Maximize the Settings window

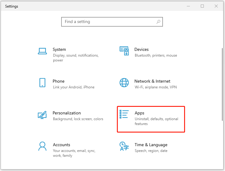202,6
